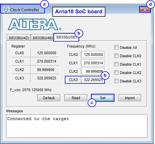155x144 pixels.
Task: Click the Read button
Action: 76,98
